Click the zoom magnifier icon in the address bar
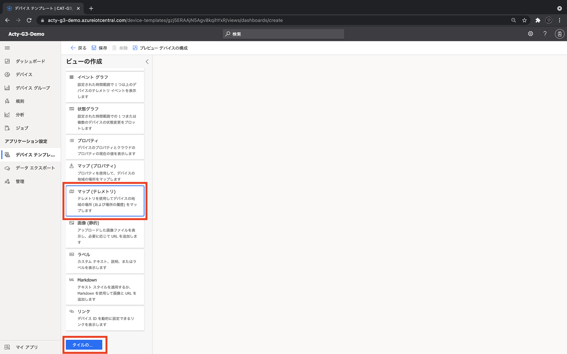The width and height of the screenshot is (567, 354). [513, 20]
